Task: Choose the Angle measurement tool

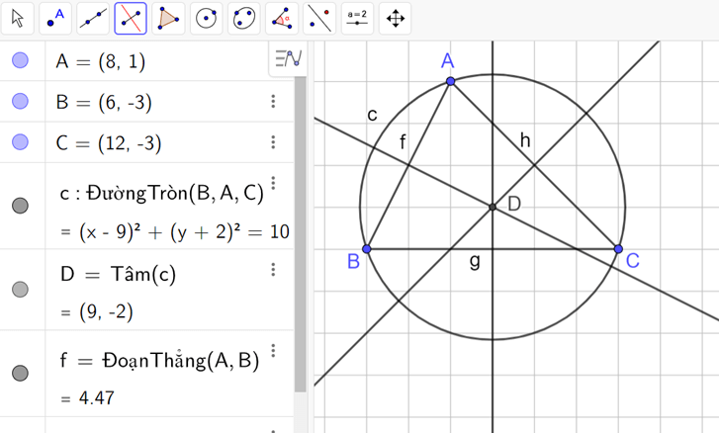Action: pos(282,18)
